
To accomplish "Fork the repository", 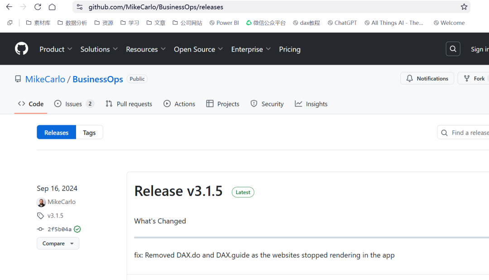I will [474, 79].
